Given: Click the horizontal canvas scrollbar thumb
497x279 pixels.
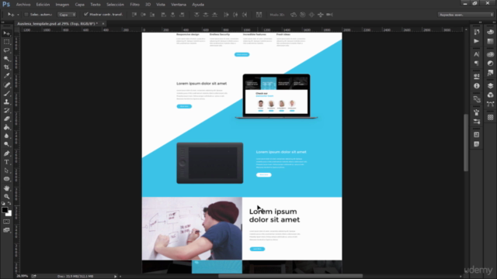Looking at the screenshot, I should pyautogui.click(x=290, y=276).
